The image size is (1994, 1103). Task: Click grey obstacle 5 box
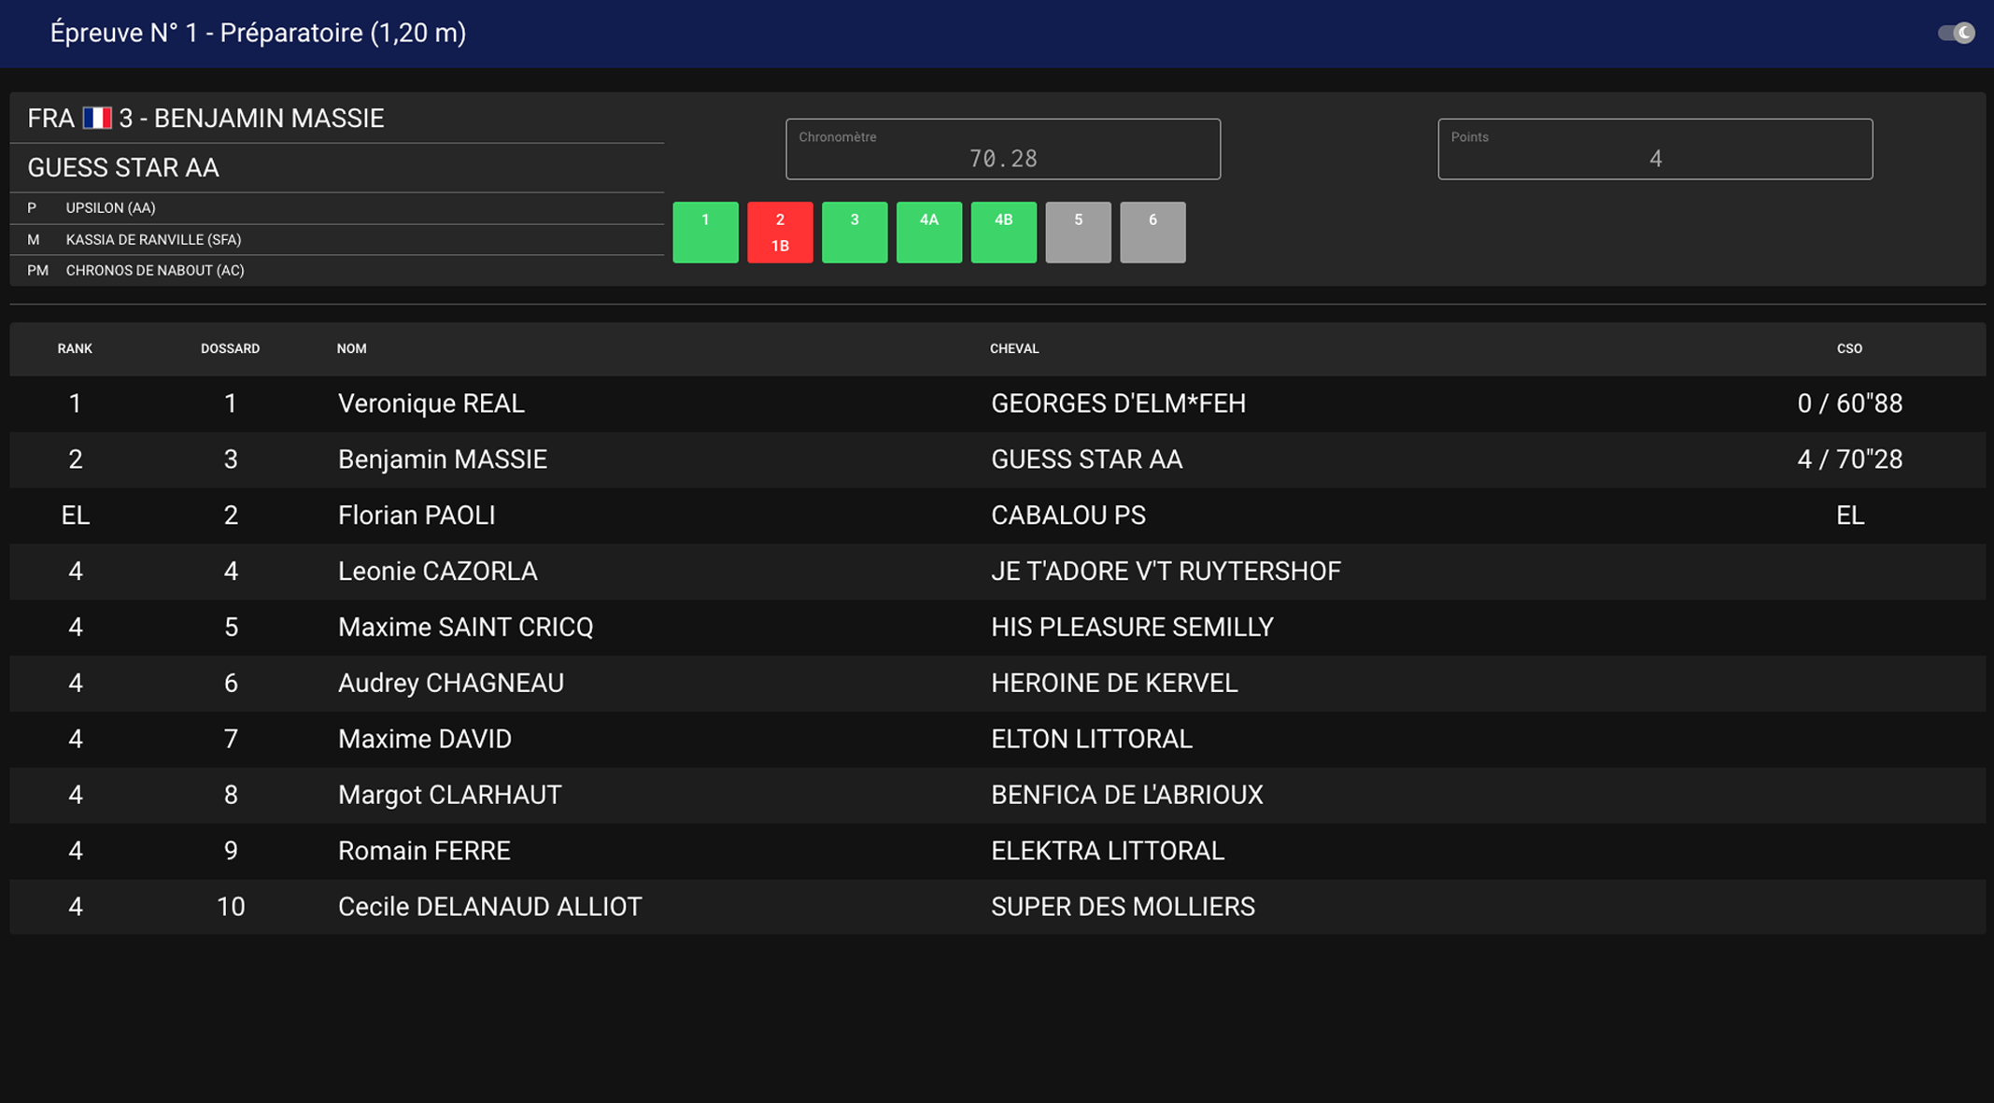click(1078, 232)
